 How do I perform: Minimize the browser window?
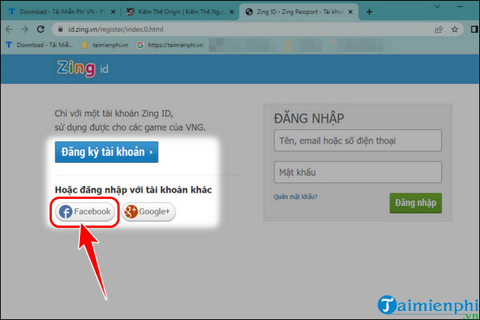coord(460,6)
